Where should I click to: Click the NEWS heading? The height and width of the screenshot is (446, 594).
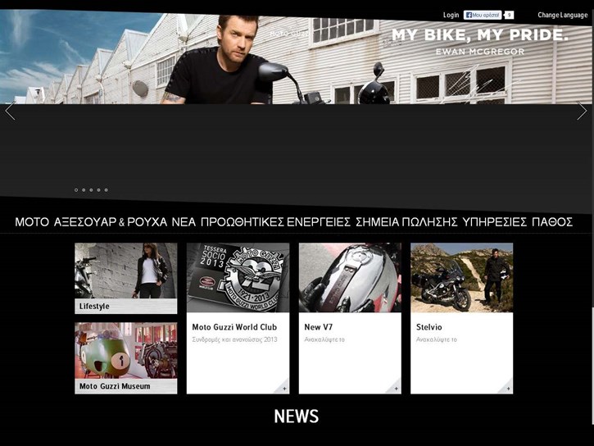[297, 416]
